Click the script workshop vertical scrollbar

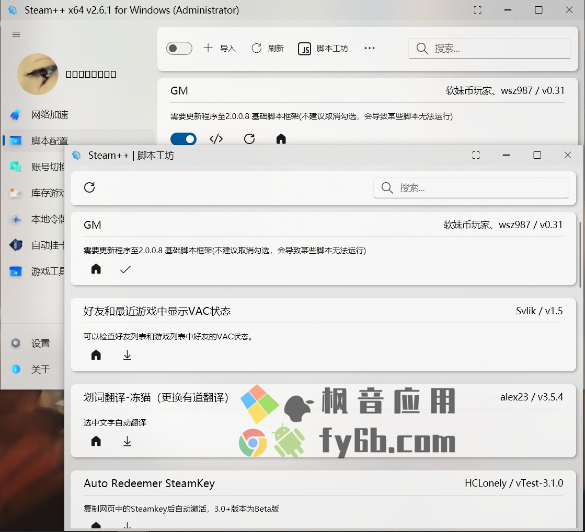point(580,255)
